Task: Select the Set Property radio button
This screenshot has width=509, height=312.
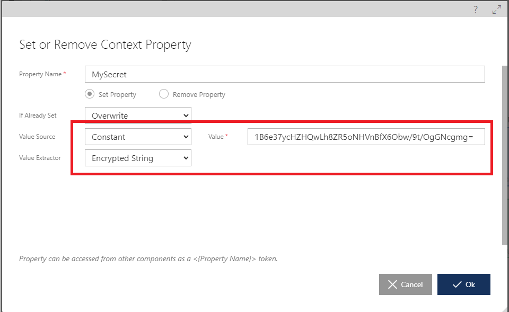Action: (x=90, y=94)
